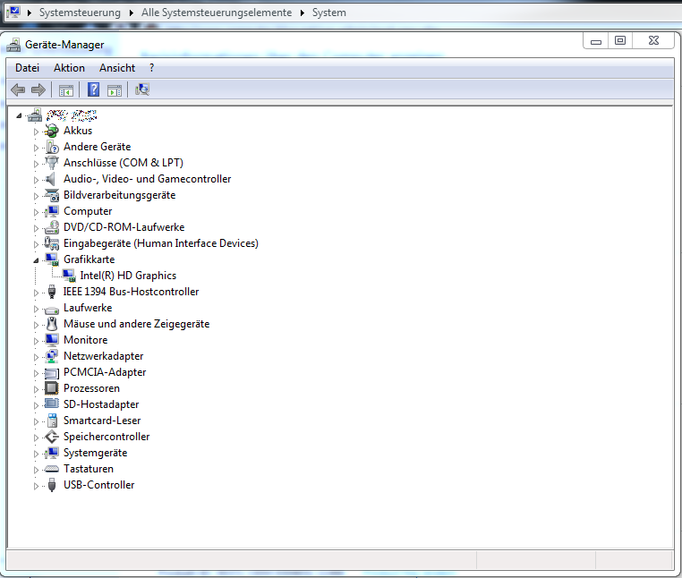Open the Ansicht menu
Screen dimensions: 682x578
point(117,68)
